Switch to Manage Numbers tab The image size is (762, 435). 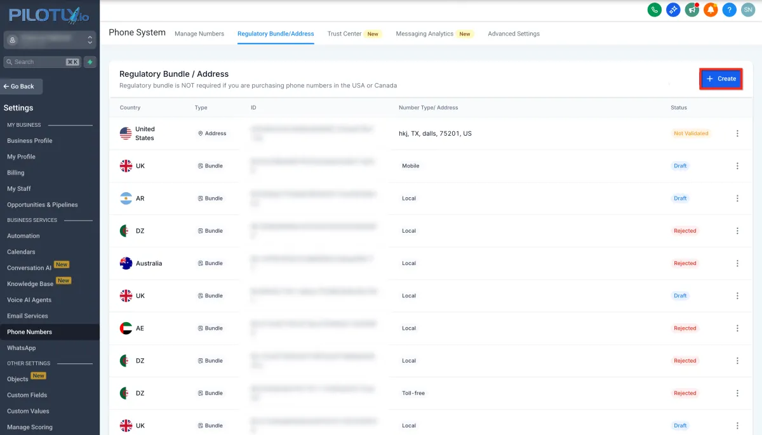(x=199, y=34)
